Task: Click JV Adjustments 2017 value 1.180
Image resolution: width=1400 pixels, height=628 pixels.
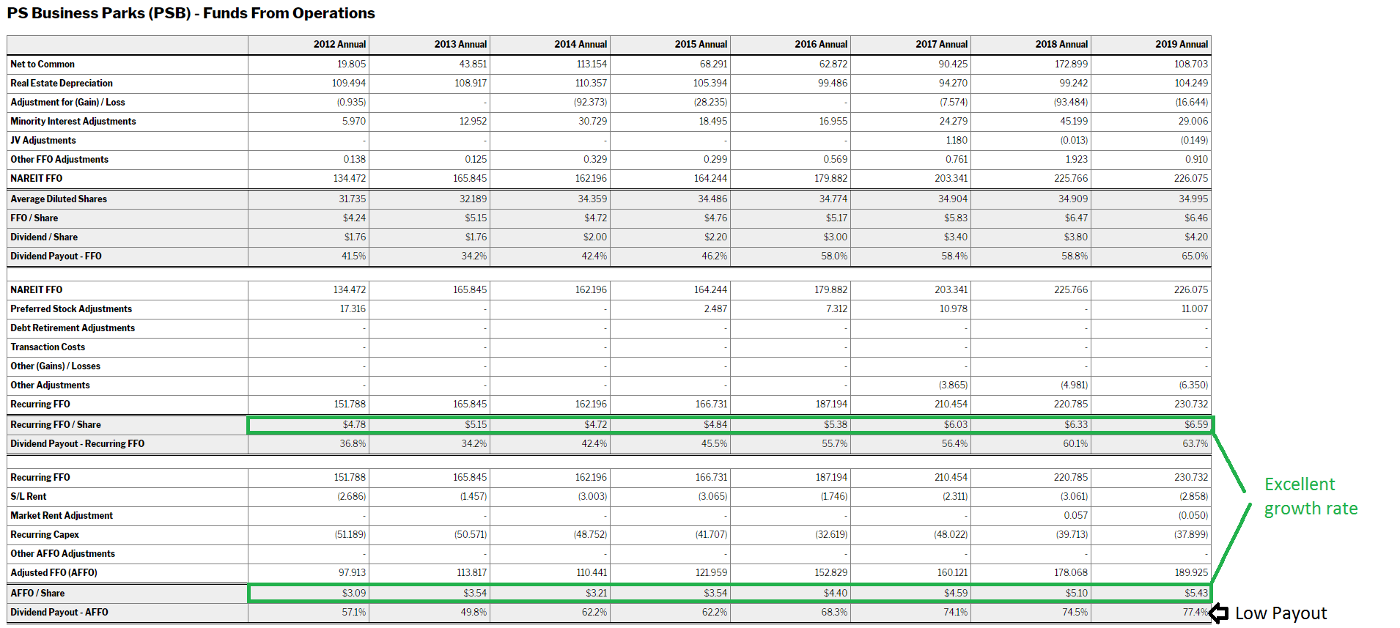Action: point(957,141)
